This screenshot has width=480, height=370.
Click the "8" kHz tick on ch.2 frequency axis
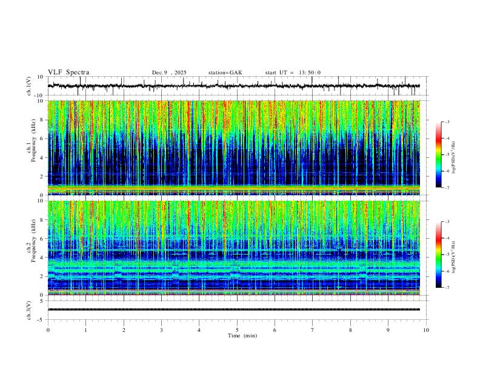pyautogui.click(x=42, y=220)
